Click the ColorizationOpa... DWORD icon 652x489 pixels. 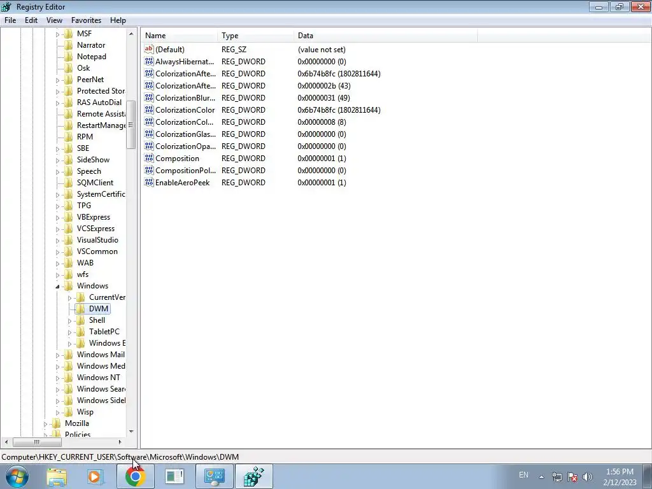pyautogui.click(x=149, y=146)
